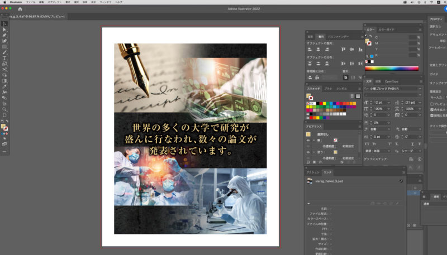Toggle Superscript in Character panel

(389, 144)
